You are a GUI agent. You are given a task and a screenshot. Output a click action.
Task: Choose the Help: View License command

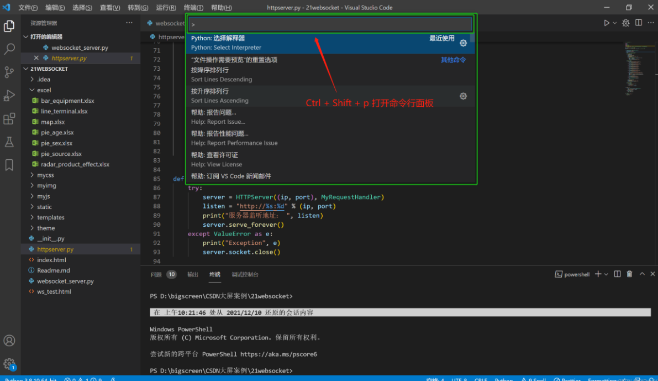click(x=330, y=160)
